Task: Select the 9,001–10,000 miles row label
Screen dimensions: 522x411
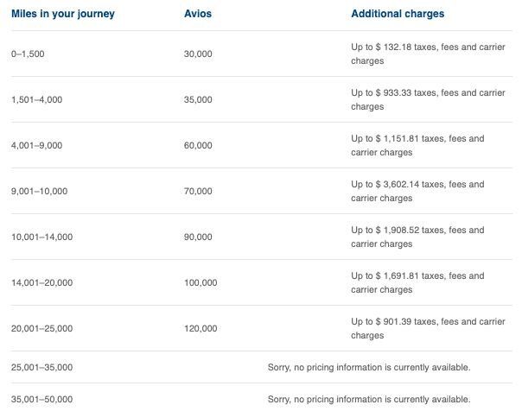Action: click(39, 191)
